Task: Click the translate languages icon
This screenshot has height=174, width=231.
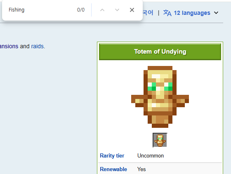Action: click(167, 13)
